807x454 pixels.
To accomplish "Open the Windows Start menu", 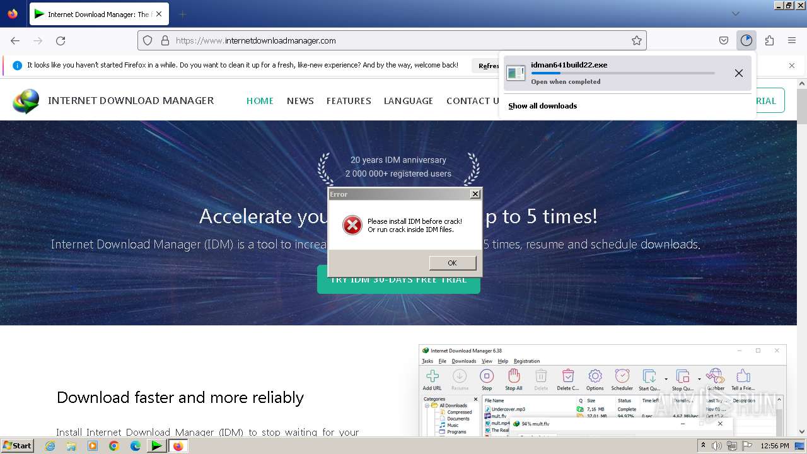I will pyautogui.click(x=17, y=446).
